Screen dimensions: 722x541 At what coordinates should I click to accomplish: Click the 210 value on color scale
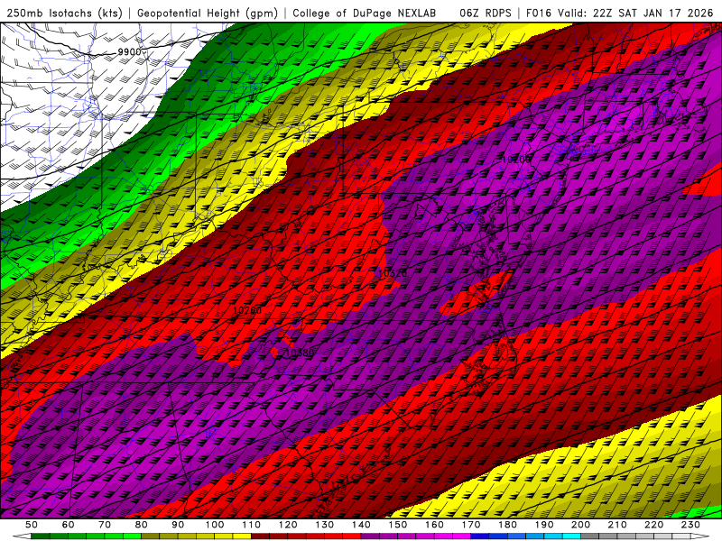pos(617,525)
